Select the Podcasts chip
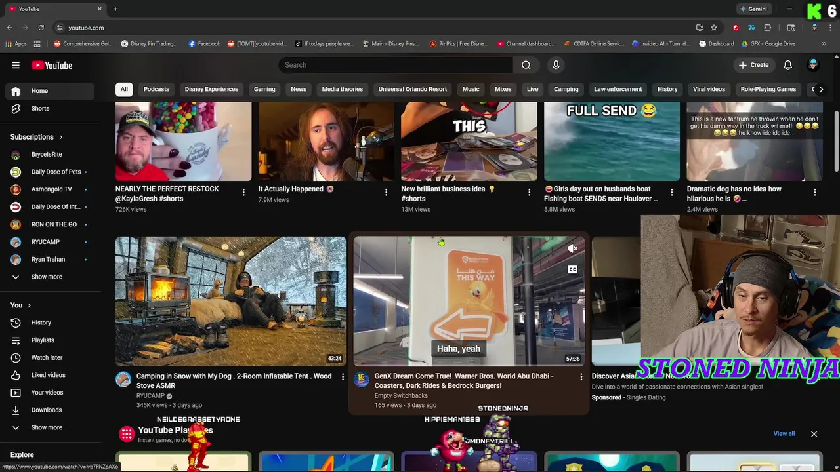Viewport: 840px width, 472px height. point(156,89)
